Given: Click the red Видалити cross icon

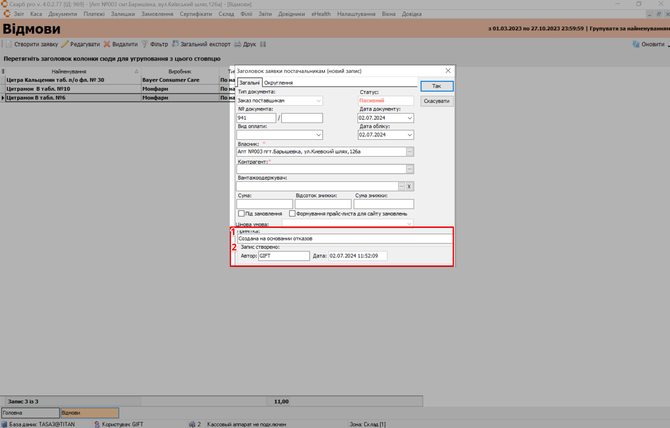Looking at the screenshot, I should pos(107,44).
